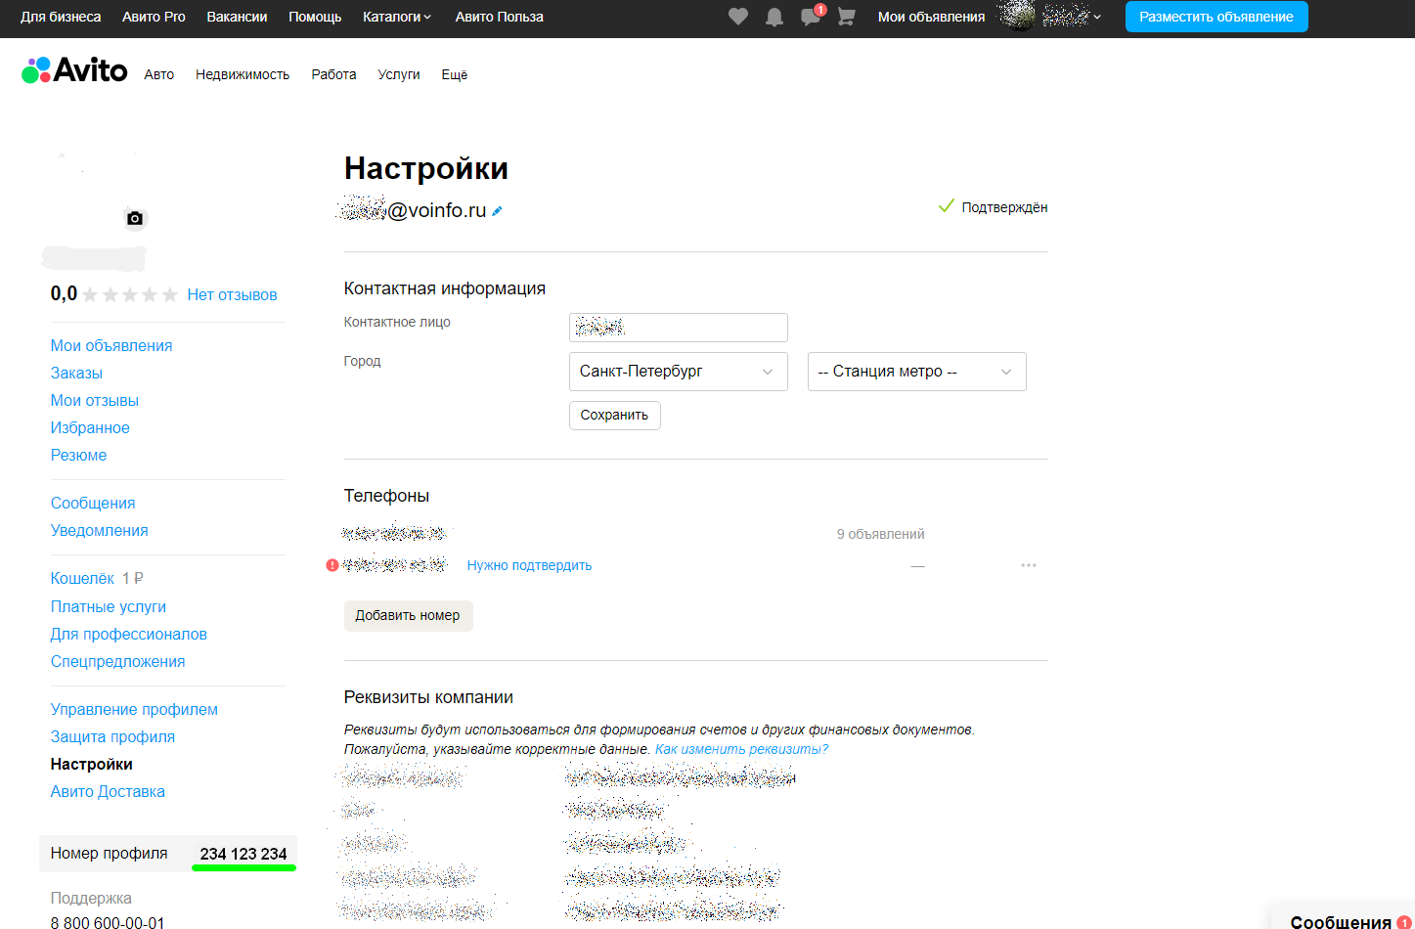Viewport: 1415px width, 929px height.
Task: Open Для профессионалов in sidebar
Action: pyautogui.click(x=129, y=634)
